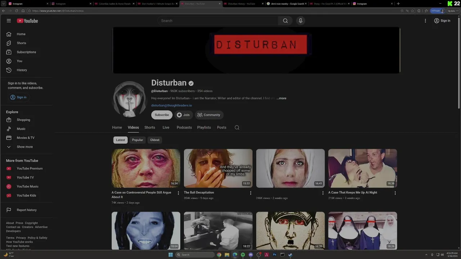The height and width of the screenshot is (259, 461).
Task: Click the Windows Start button
Action: [x=171, y=255]
